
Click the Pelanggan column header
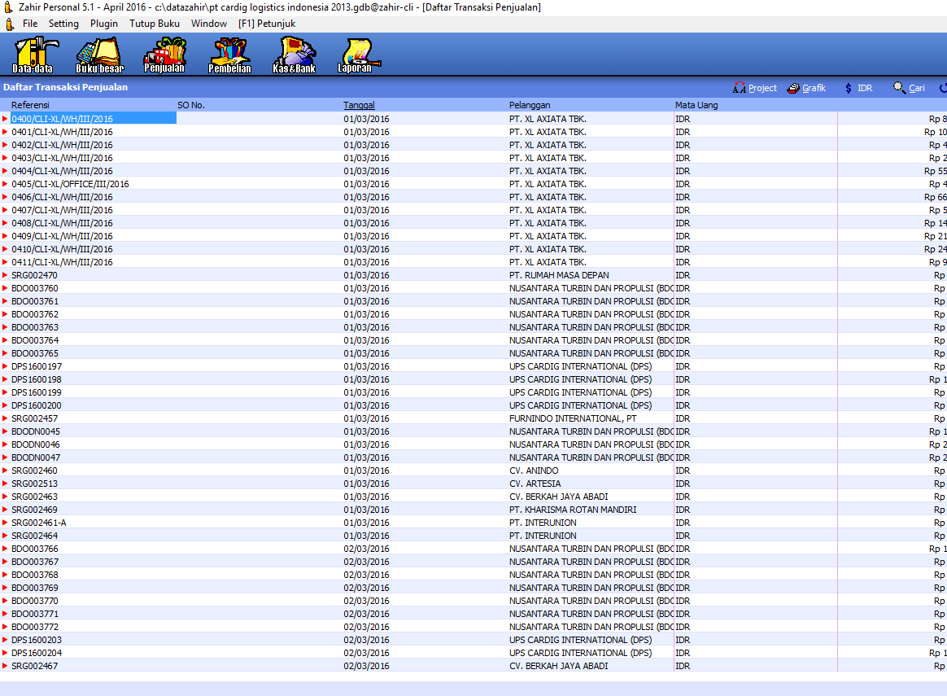click(x=530, y=105)
